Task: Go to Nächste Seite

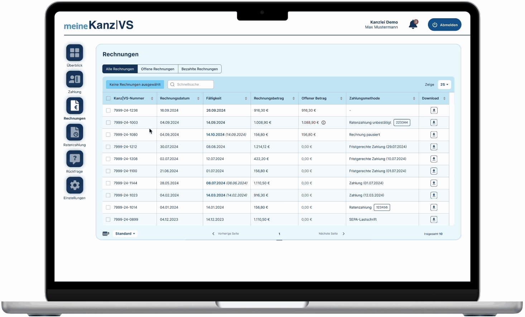Action: click(x=331, y=234)
